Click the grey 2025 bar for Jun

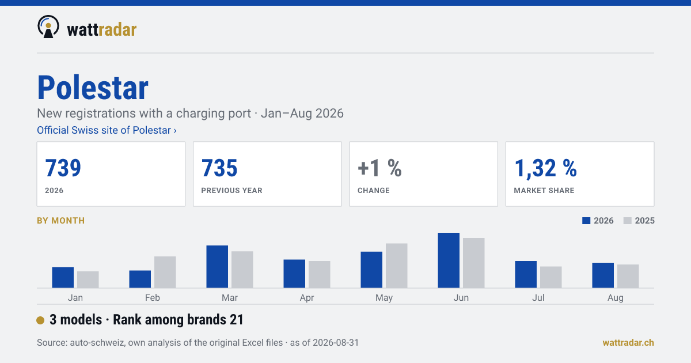tap(474, 263)
